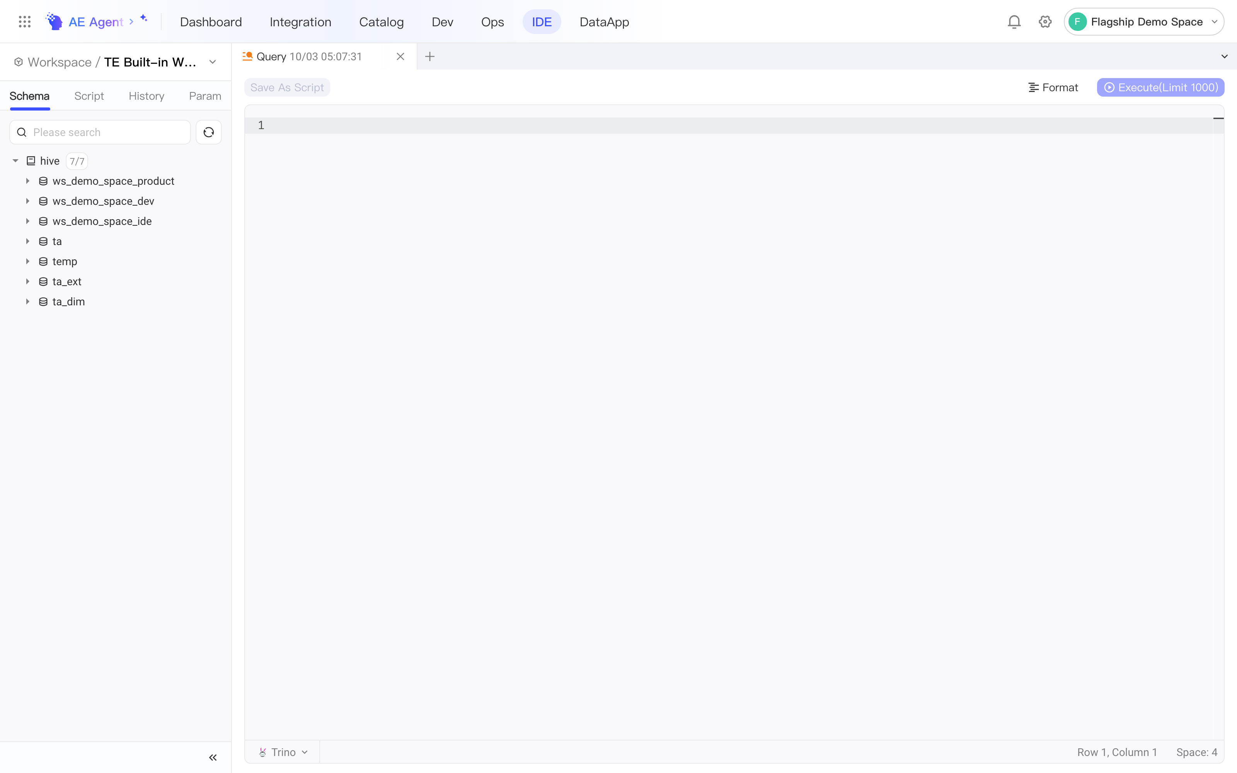Expand the ta database node
This screenshot has width=1237, height=773.
[x=27, y=241]
